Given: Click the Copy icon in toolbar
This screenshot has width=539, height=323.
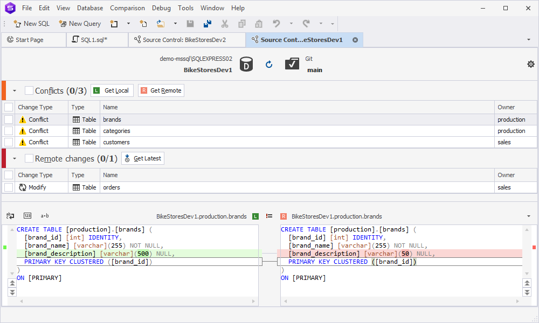Looking at the screenshot, I should pyautogui.click(x=242, y=24).
